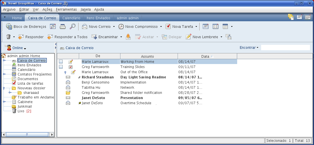Expand the Nouveau dossier tree node
The width and height of the screenshot is (314, 145).
[3, 88]
